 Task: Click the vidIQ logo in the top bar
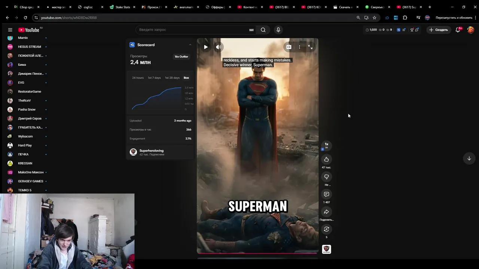point(399,30)
